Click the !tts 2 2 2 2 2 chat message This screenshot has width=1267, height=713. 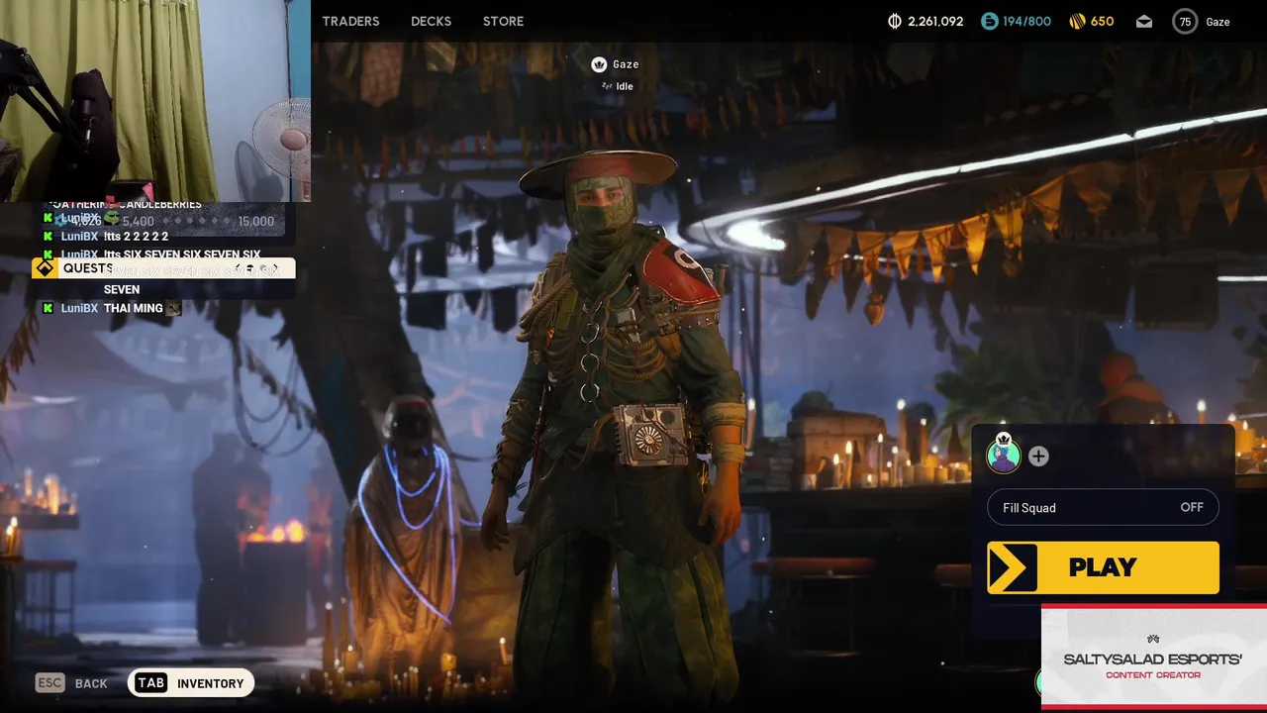click(136, 237)
